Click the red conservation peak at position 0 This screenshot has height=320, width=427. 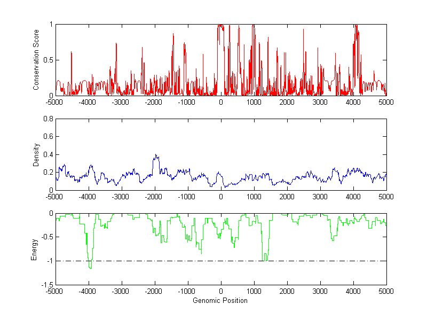tap(220, 26)
